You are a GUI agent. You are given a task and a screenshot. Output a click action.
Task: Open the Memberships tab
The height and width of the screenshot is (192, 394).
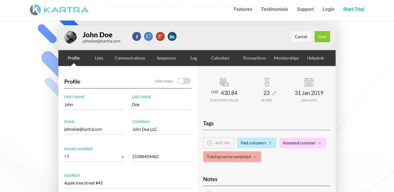(x=286, y=58)
